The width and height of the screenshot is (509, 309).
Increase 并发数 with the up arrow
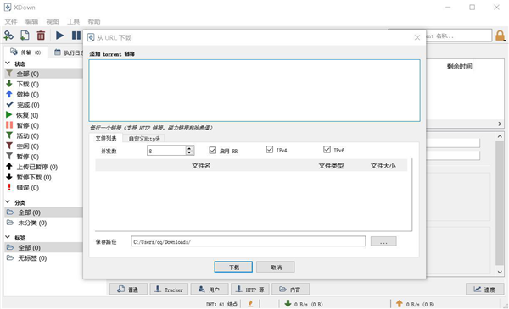tap(189, 148)
